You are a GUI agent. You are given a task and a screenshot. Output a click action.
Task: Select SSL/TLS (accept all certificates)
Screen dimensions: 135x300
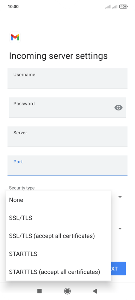click(59, 236)
